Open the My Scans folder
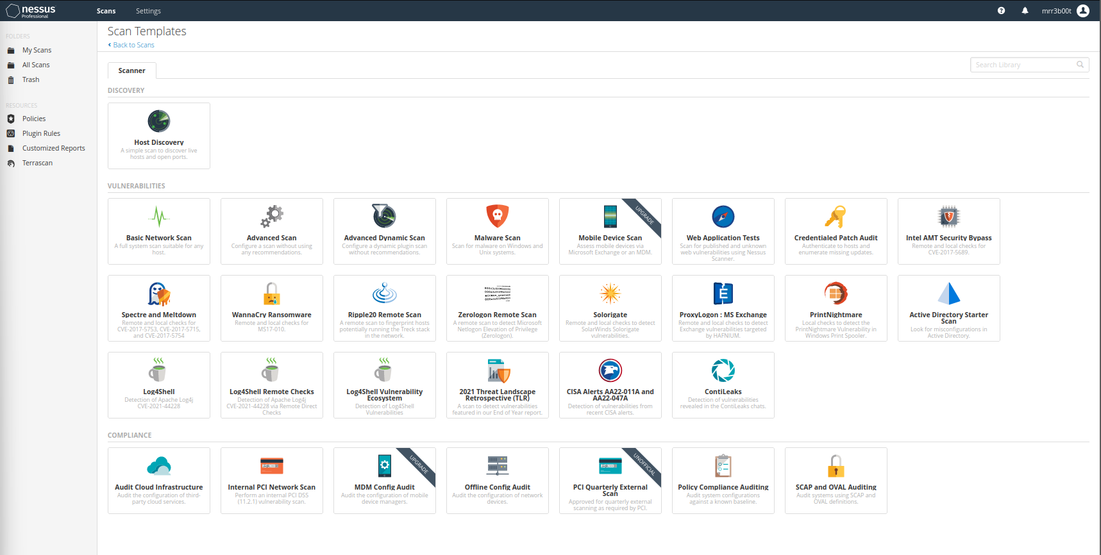Image resolution: width=1101 pixels, height=555 pixels. point(37,50)
